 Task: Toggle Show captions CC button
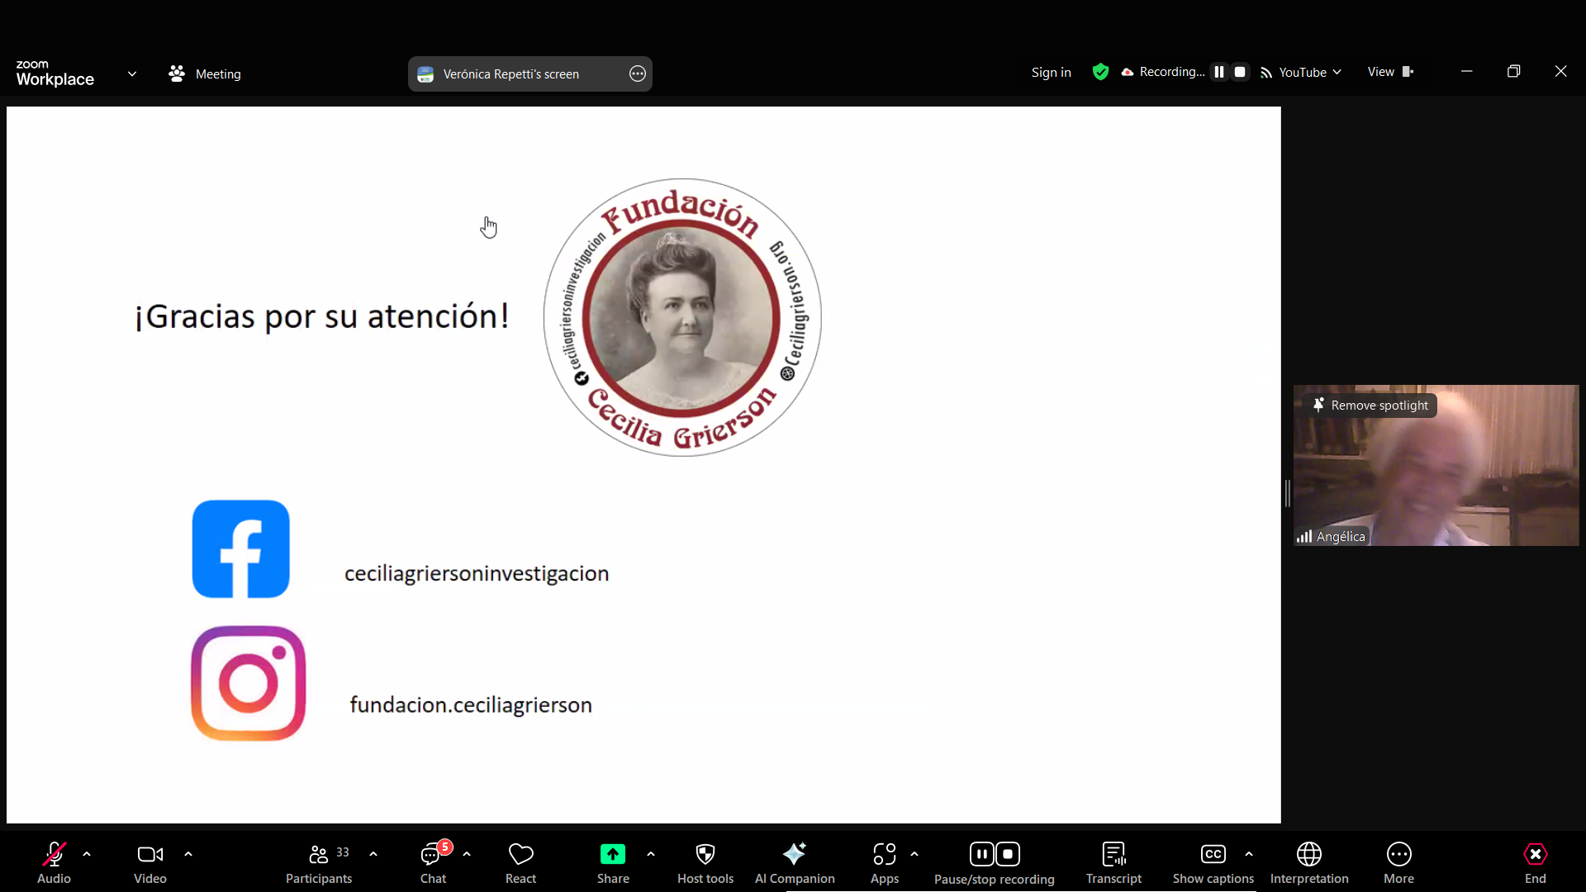[x=1212, y=861]
